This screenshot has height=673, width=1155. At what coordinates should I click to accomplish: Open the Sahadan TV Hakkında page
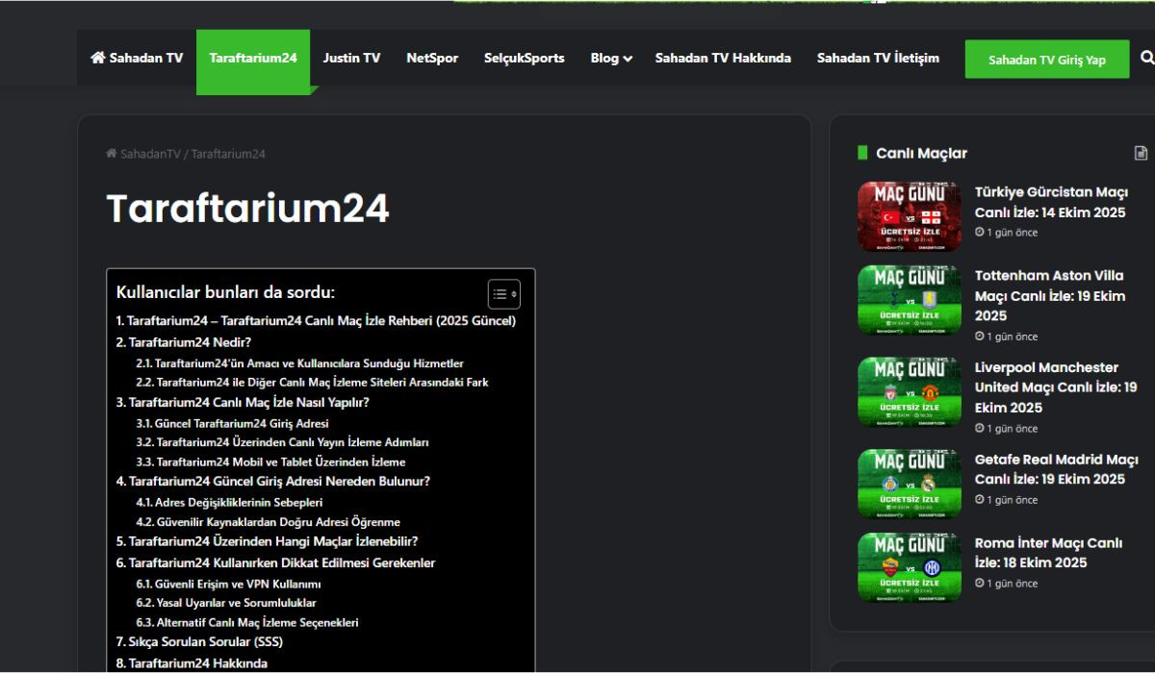723,58
